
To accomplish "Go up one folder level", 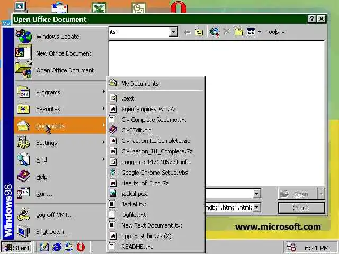I will click(x=199, y=32).
